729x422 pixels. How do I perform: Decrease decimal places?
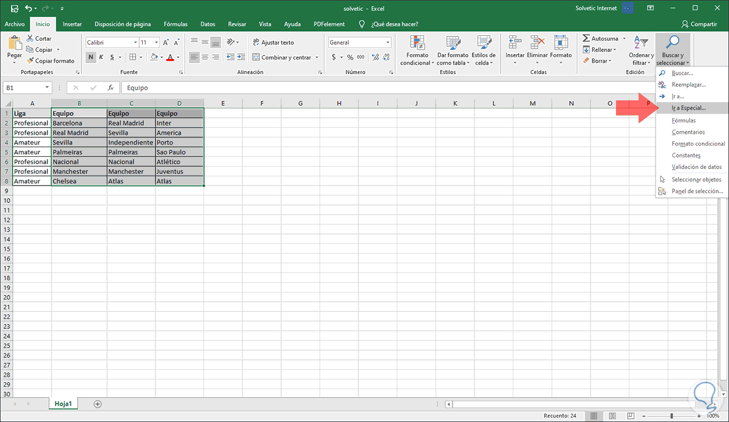pyautogui.click(x=386, y=57)
